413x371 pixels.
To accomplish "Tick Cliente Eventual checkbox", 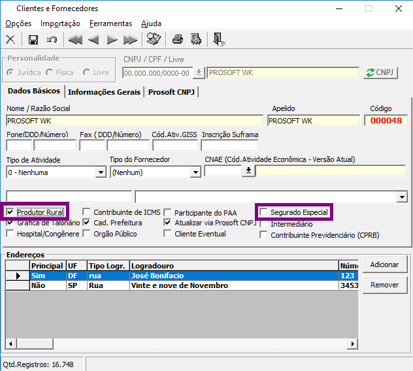I will click(x=167, y=234).
